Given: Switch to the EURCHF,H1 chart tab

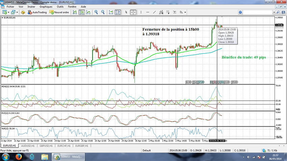Looking at the screenshot, I should click(x=64, y=146).
